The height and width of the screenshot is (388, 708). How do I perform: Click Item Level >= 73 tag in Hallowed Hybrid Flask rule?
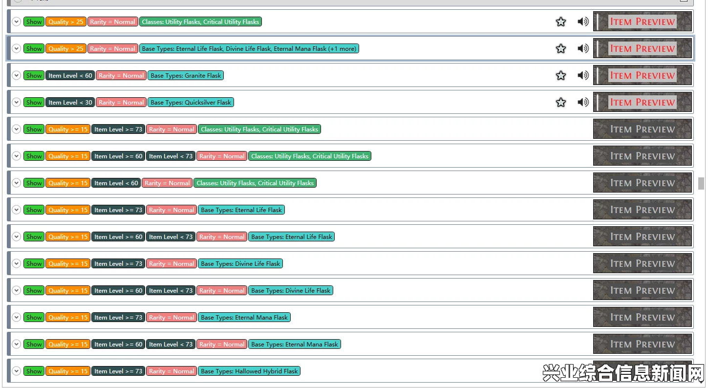(118, 371)
